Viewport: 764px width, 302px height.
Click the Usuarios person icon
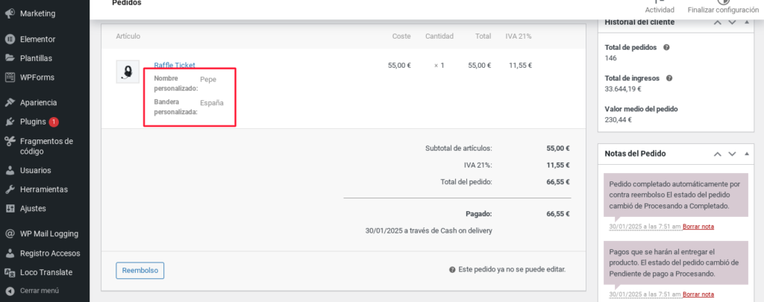pos(10,171)
